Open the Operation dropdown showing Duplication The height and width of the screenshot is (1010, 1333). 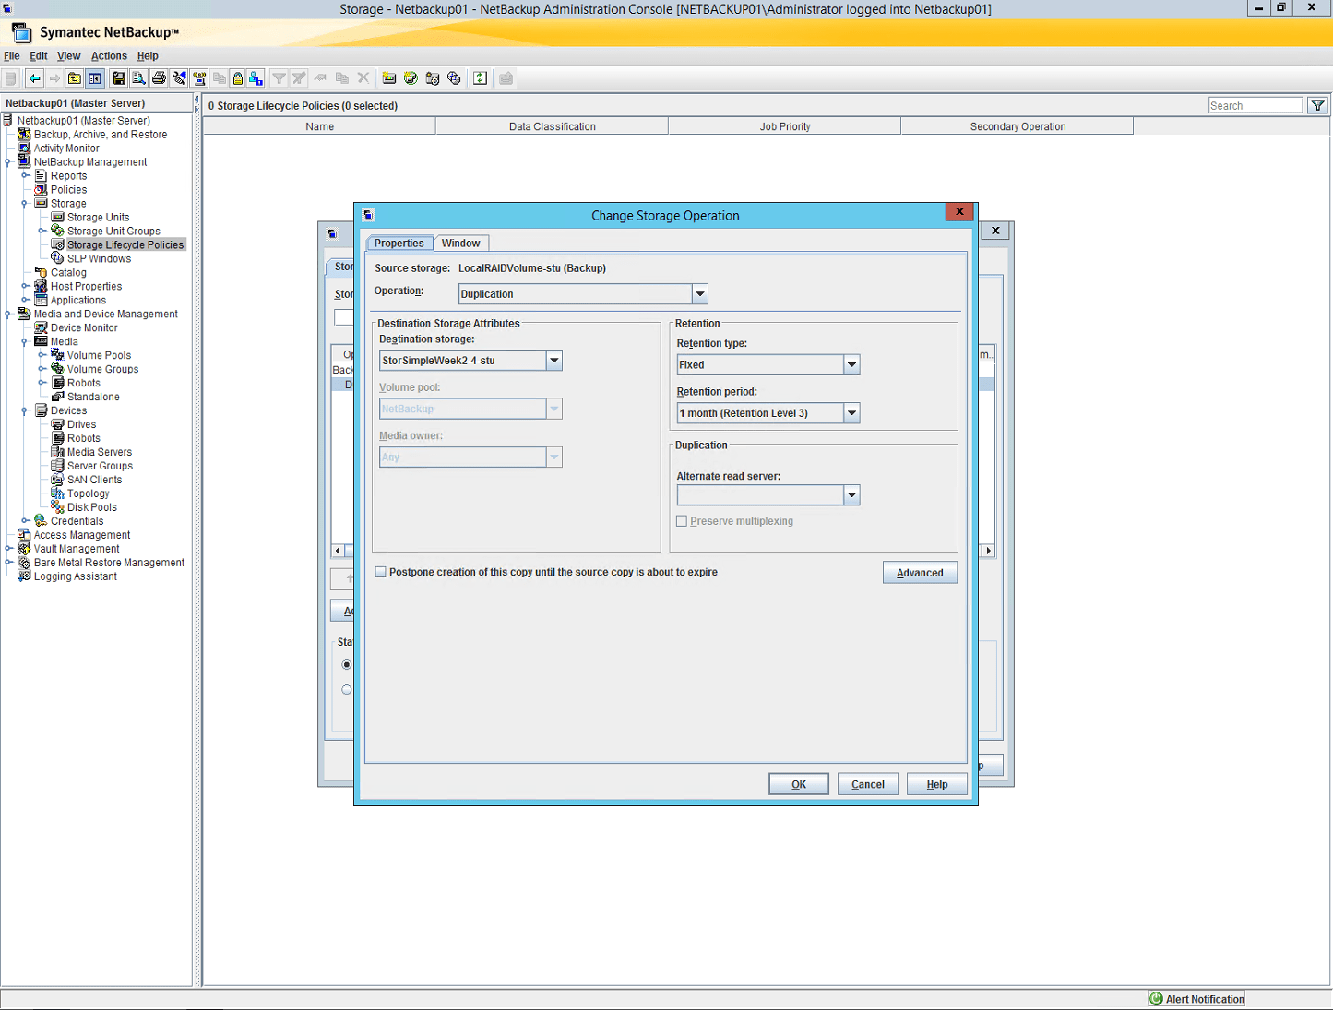[x=700, y=293]
